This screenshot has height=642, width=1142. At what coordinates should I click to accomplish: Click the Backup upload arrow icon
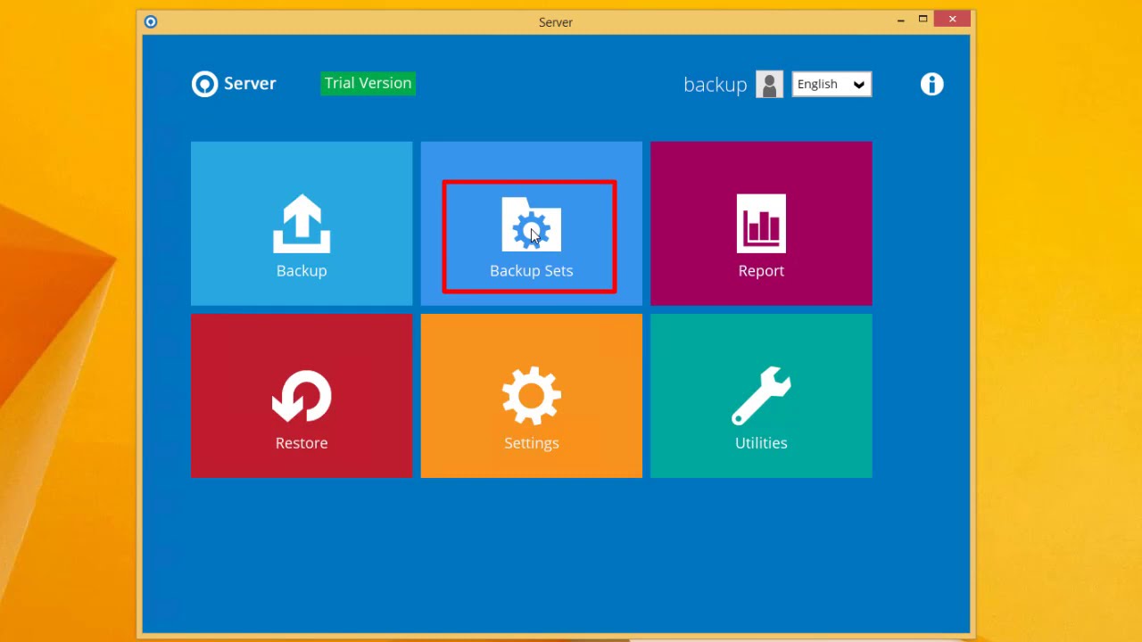pos(302,223)
